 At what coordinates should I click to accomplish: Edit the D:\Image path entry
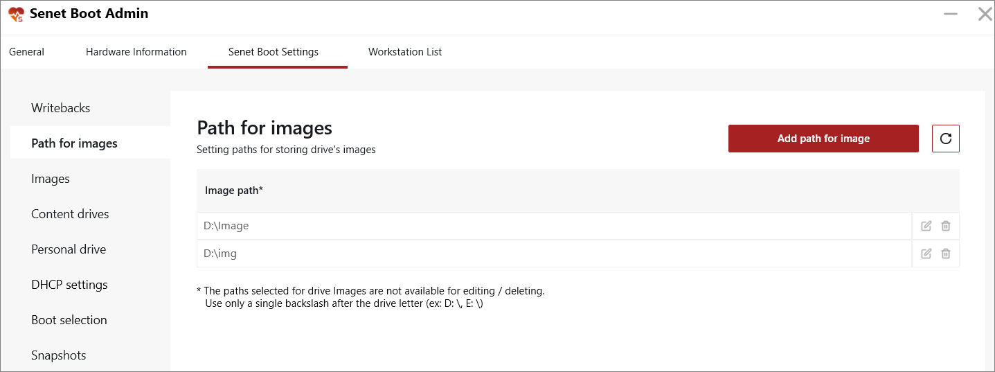tap(926, 226)
